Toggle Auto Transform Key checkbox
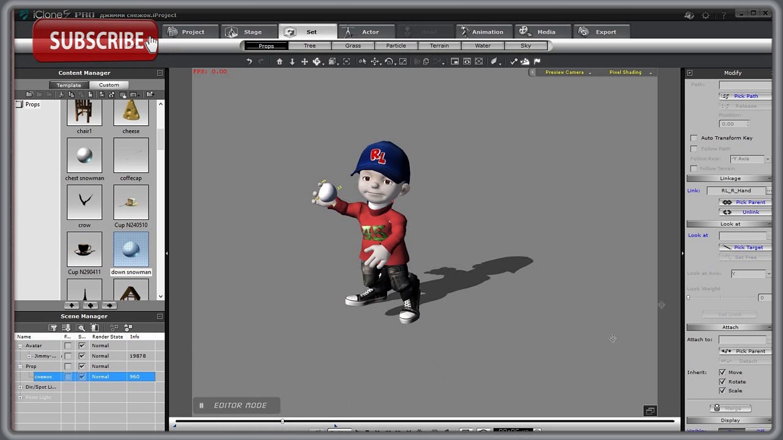The image size is (783, 440). (x=694, y=138)
